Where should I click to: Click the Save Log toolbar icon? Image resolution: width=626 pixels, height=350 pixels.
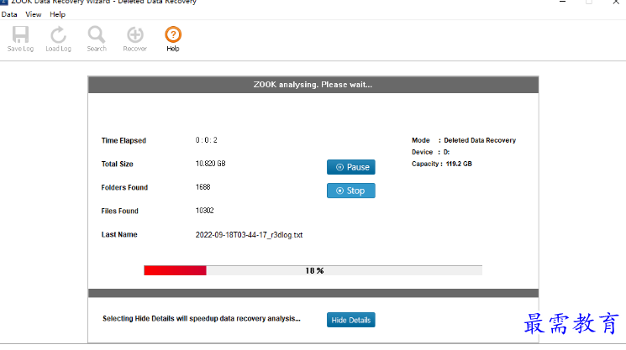[20, 39]
